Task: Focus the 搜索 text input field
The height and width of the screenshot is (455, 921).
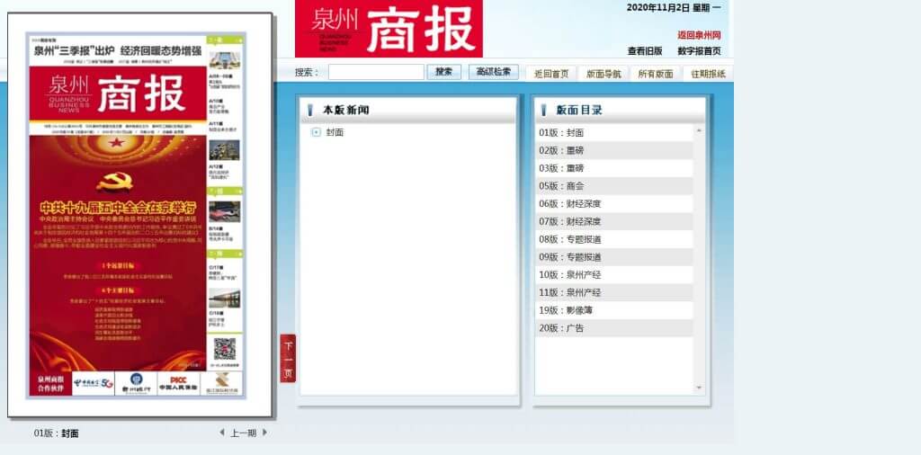Action: click(x=376, y=72)
